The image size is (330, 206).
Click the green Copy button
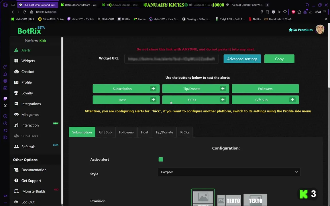coord(279,59)
